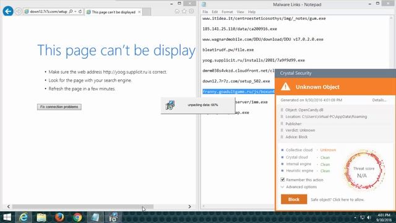Viewport: 396px width, 223px height.
Task: Click the Object: OpenCandy.dll row
Action: [304, 110]
